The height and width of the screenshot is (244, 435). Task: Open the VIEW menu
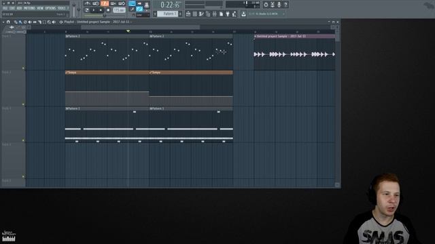[40, 8]
